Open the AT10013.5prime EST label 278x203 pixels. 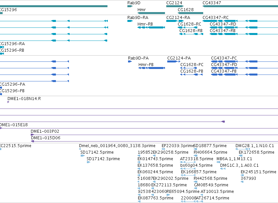coord(217,192)
